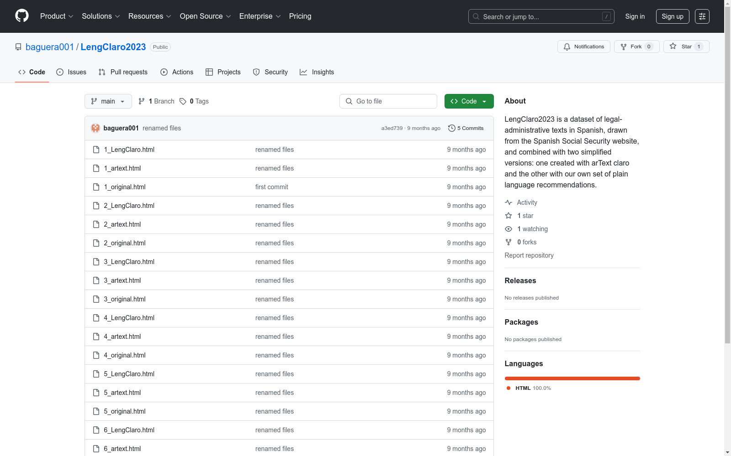Open commit history clock icon
Screen dimensions: 731x456
pyautogui.click(x=452, y=128)
